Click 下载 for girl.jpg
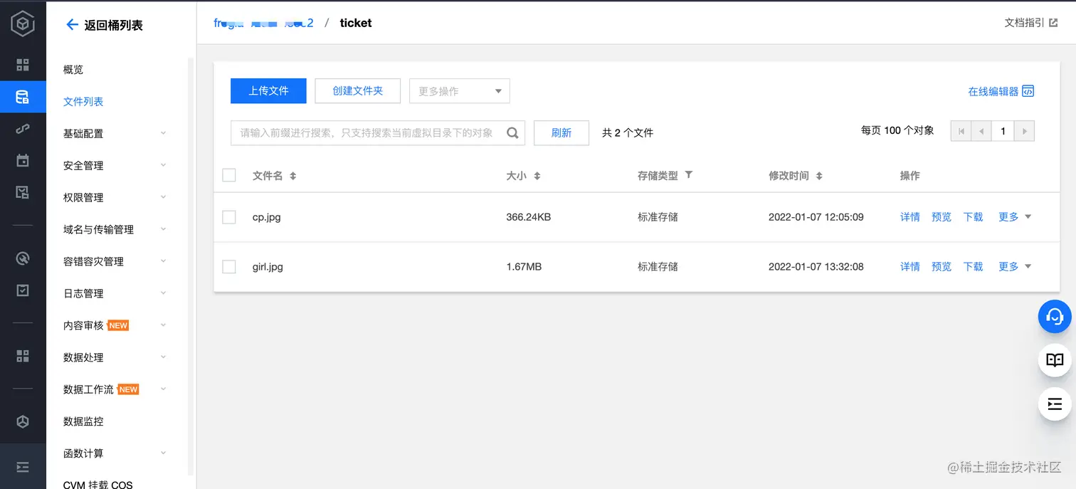The height and width of the screenshot is (489, 1076). point(973,267)
